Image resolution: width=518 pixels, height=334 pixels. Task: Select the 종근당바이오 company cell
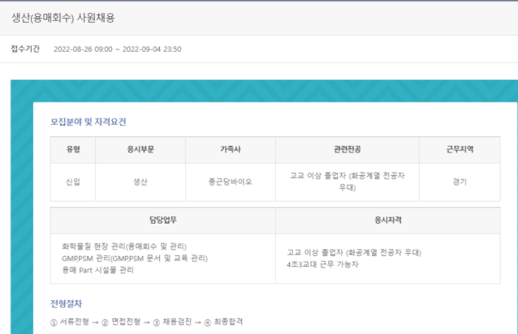pyautogui.click(x=230, y=182)
